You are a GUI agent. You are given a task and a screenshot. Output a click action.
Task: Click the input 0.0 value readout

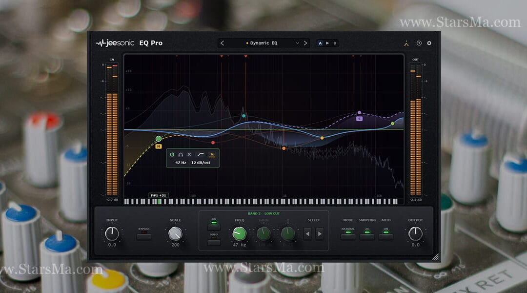tap(112, 245)
